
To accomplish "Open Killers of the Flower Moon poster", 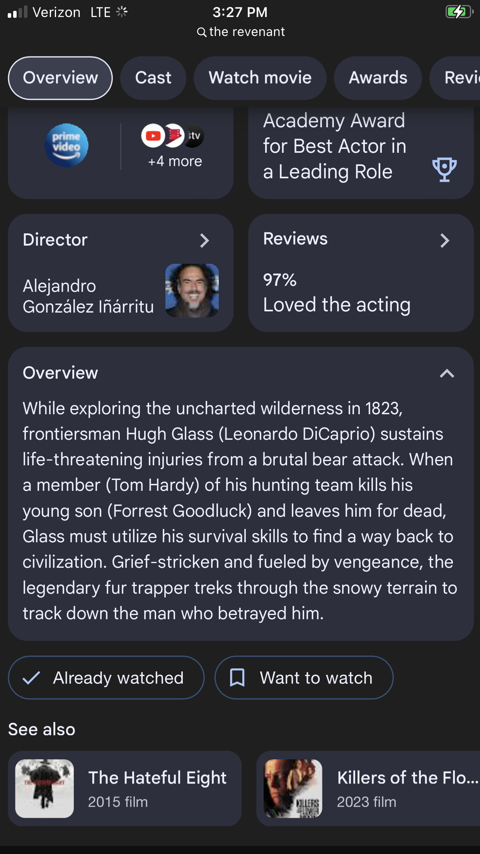I will click(293, 788).
